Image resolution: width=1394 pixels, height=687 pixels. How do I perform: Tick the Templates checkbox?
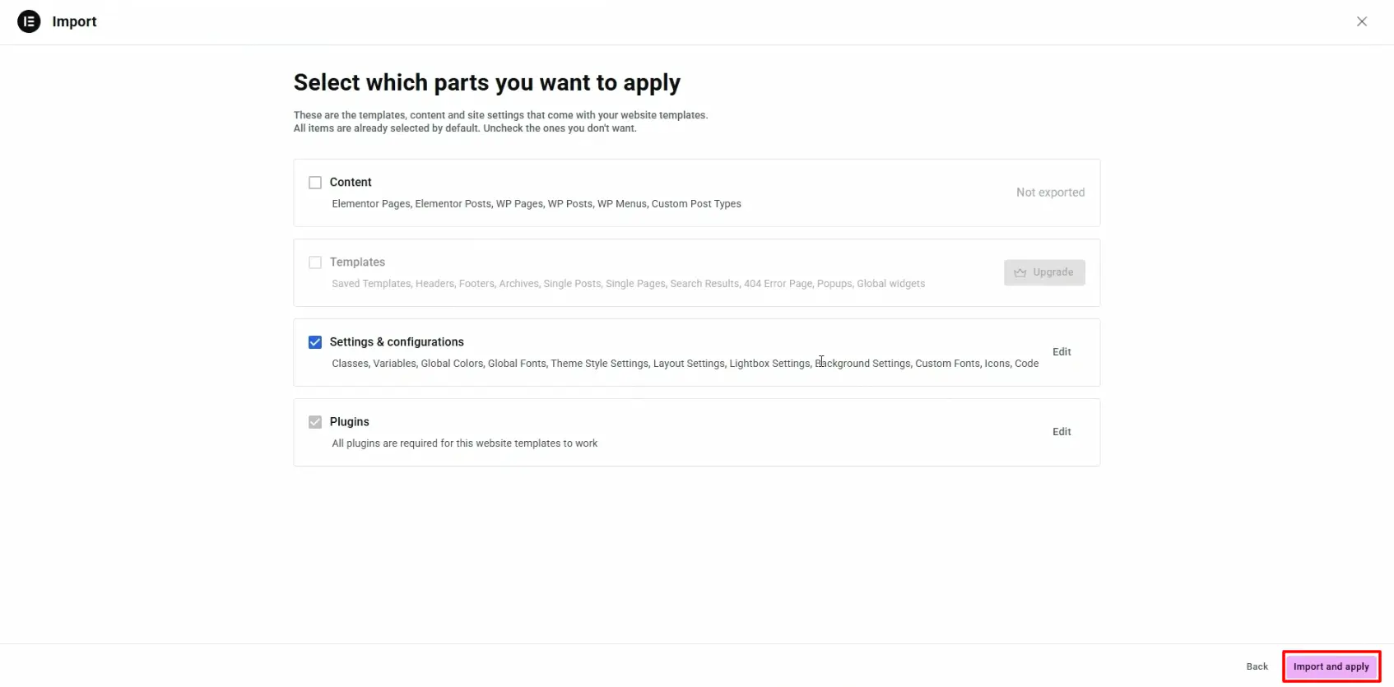coord(315,262)
